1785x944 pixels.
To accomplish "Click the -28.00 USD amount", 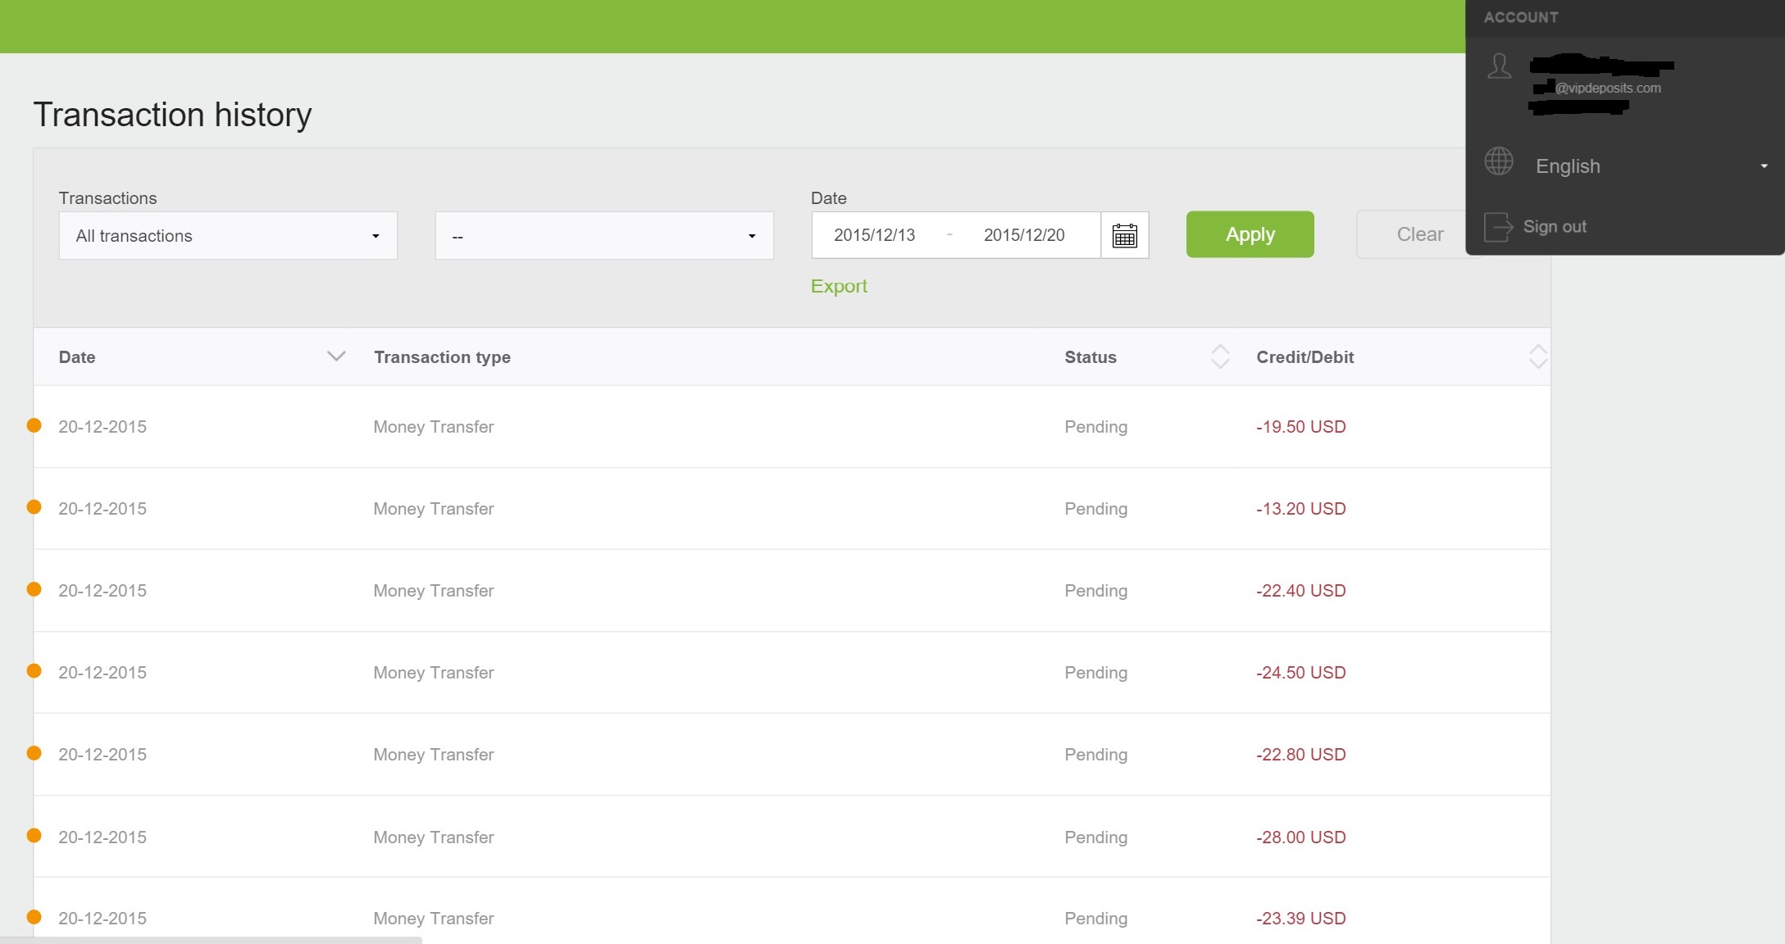I will click(1301, 837).
